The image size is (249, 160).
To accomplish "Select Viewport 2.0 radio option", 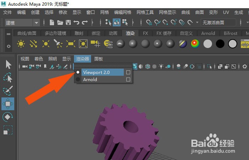I will coord(78,72).
